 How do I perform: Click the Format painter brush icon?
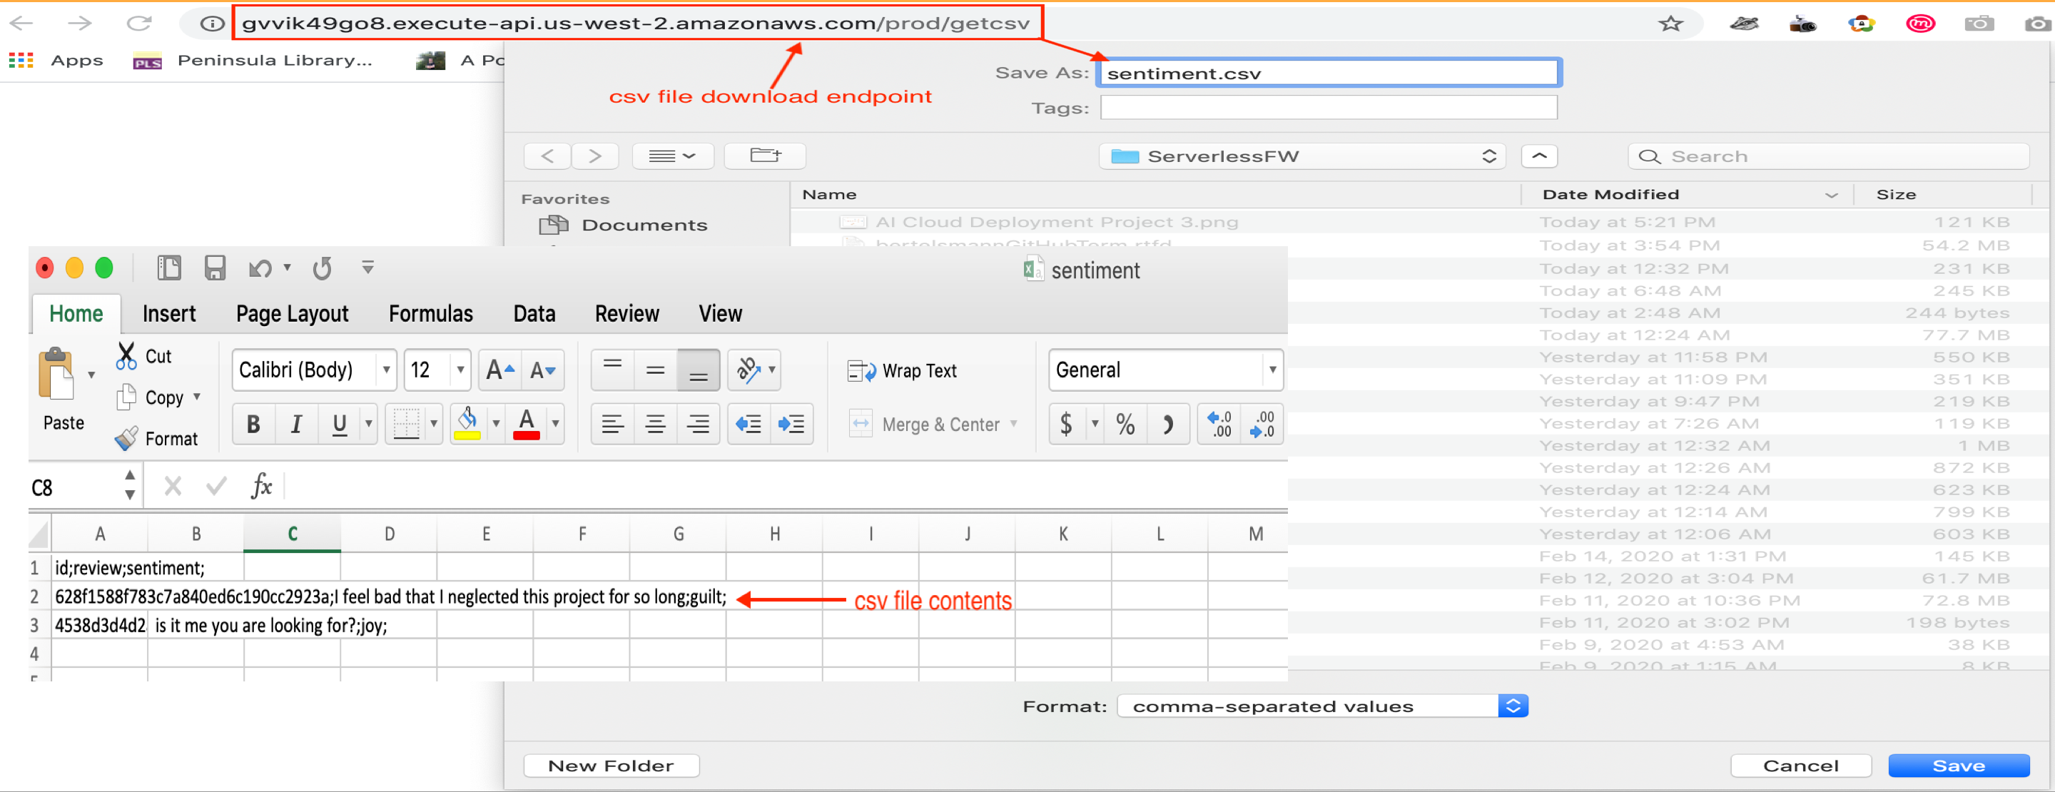pyautogui.click(x=126, y=439)
